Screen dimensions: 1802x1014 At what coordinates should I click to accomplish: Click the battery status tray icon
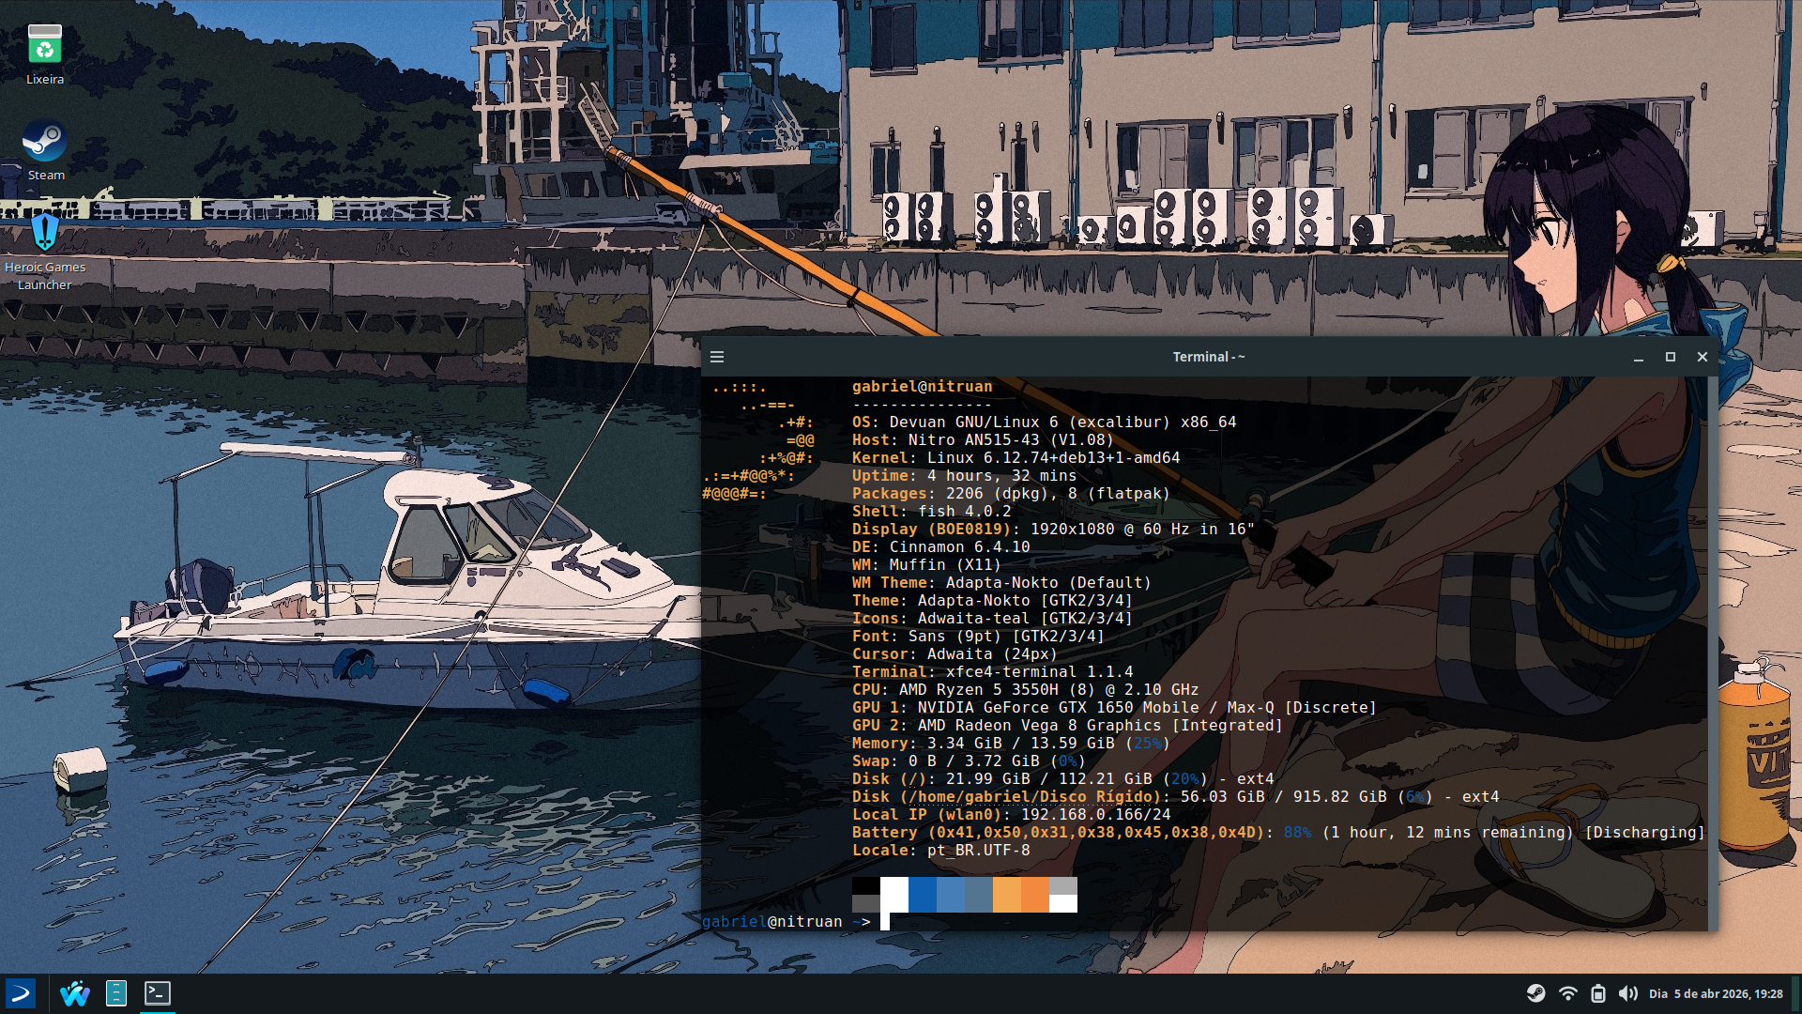click(1597, 993)
